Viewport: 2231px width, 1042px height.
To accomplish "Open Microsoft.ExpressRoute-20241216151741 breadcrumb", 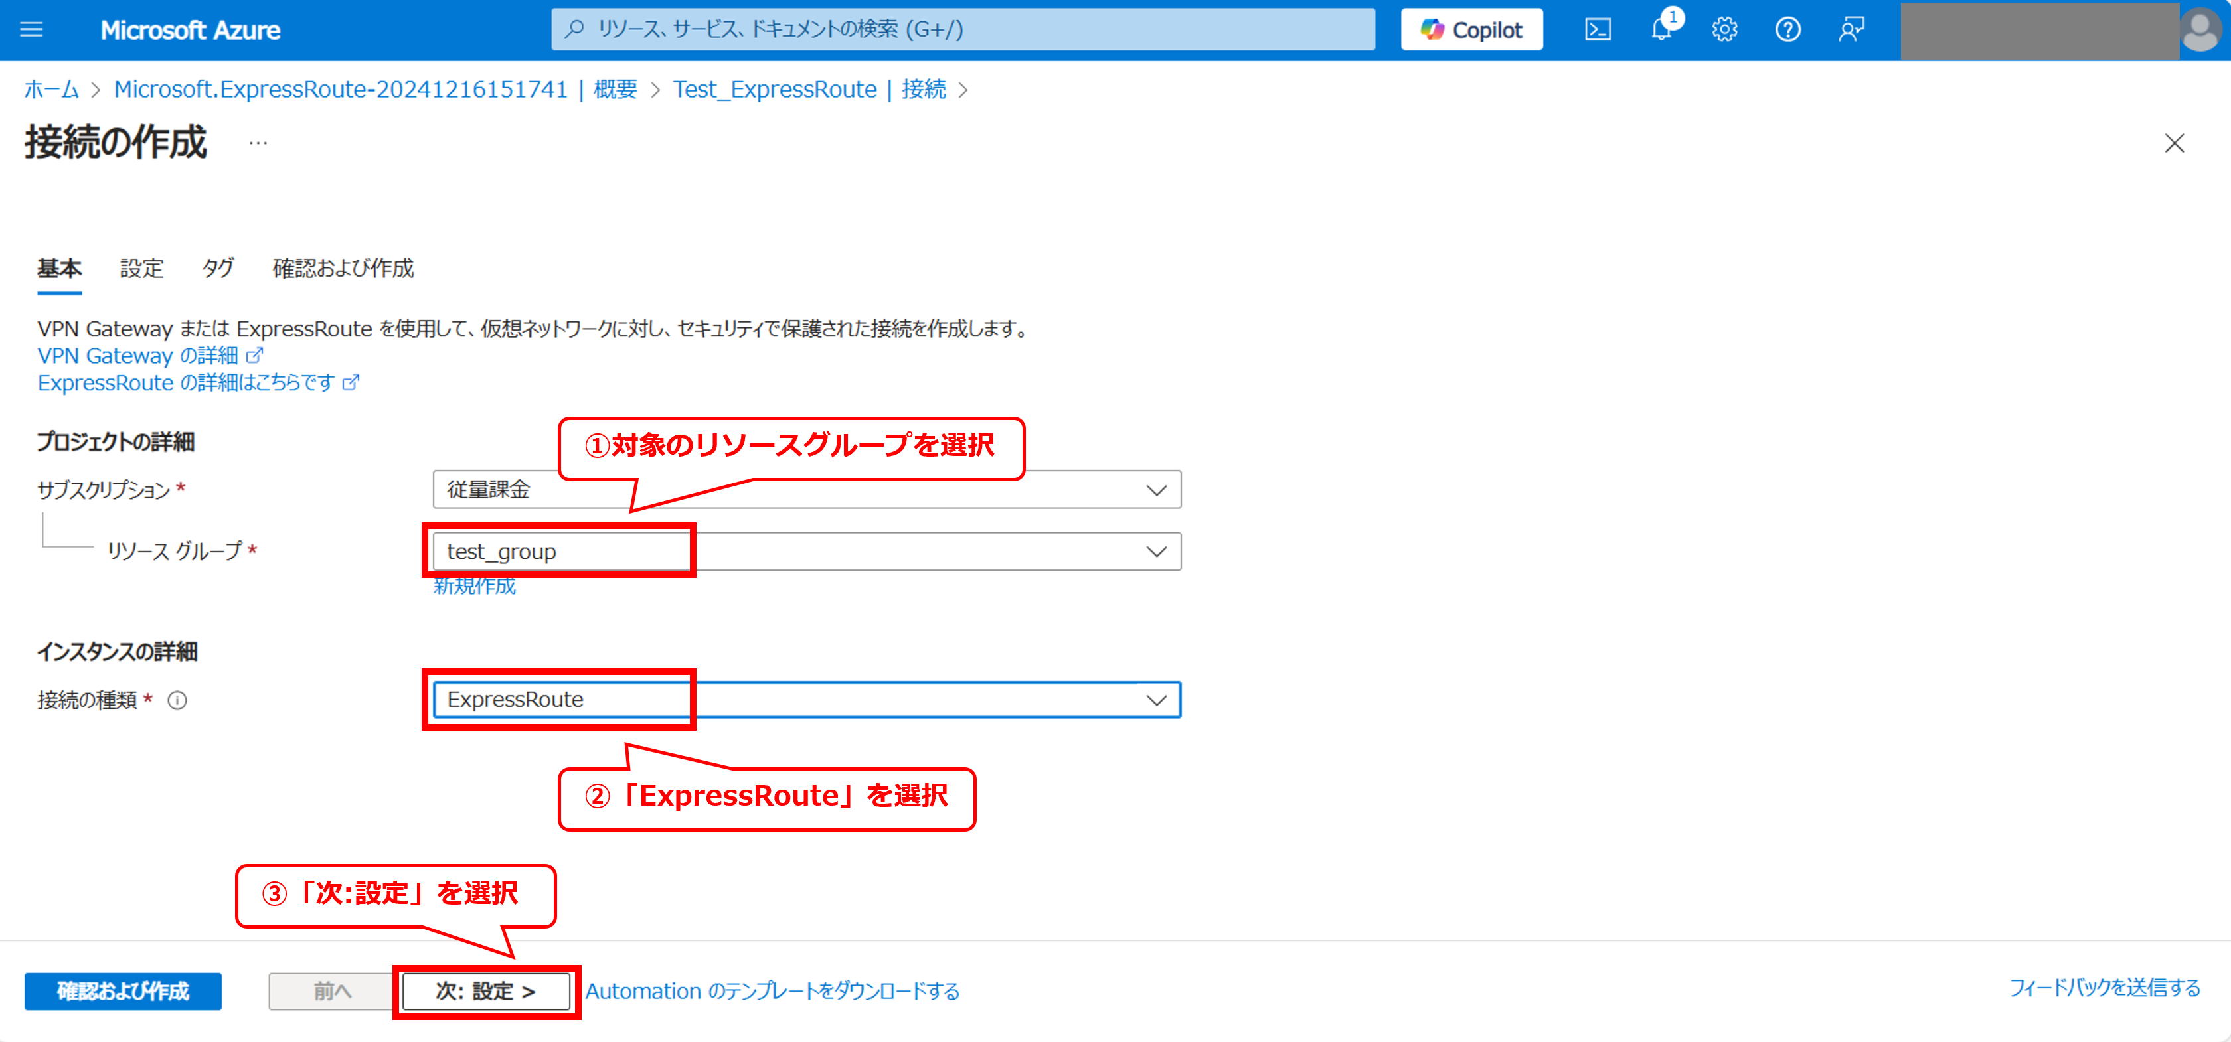I will pyautogui.click(x=375, y=89).
